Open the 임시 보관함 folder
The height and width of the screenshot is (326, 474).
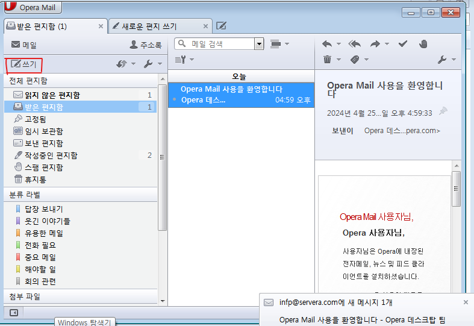pyautogui.click(x=81, y=131)
